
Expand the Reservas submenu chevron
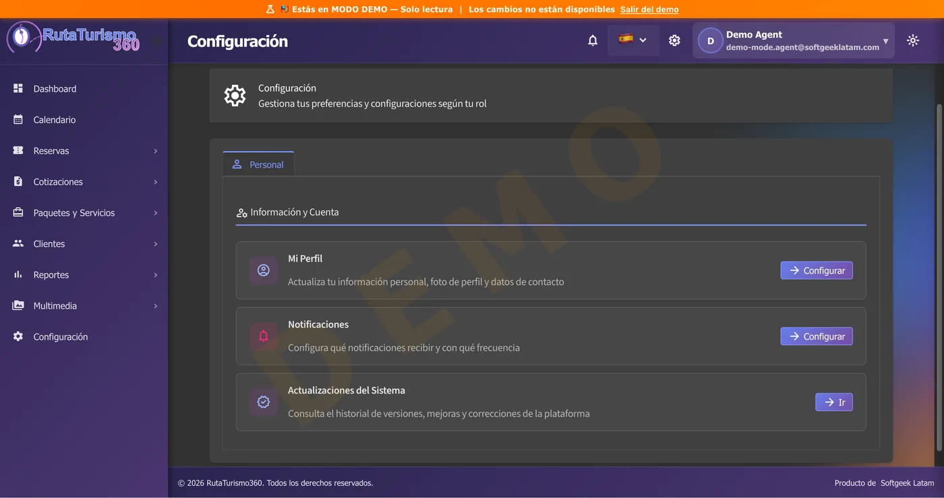pyautogui.click(x=155, y=151)
